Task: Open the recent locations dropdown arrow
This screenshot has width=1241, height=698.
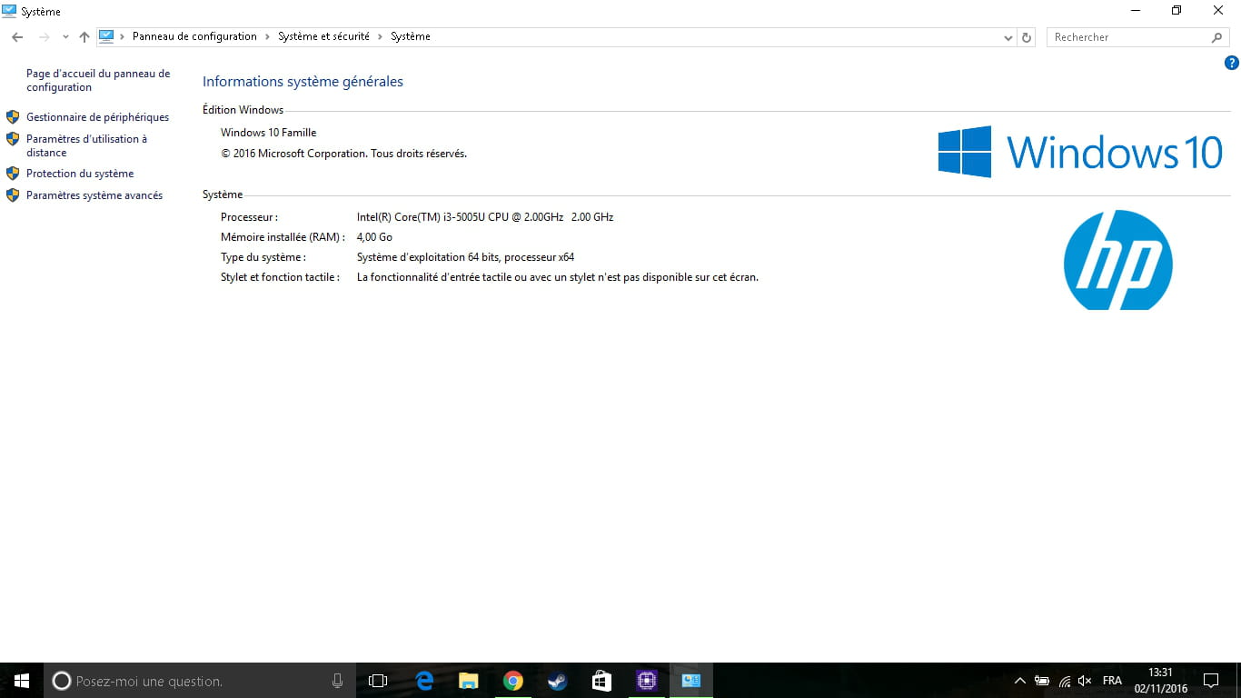Action: point(65,37)
